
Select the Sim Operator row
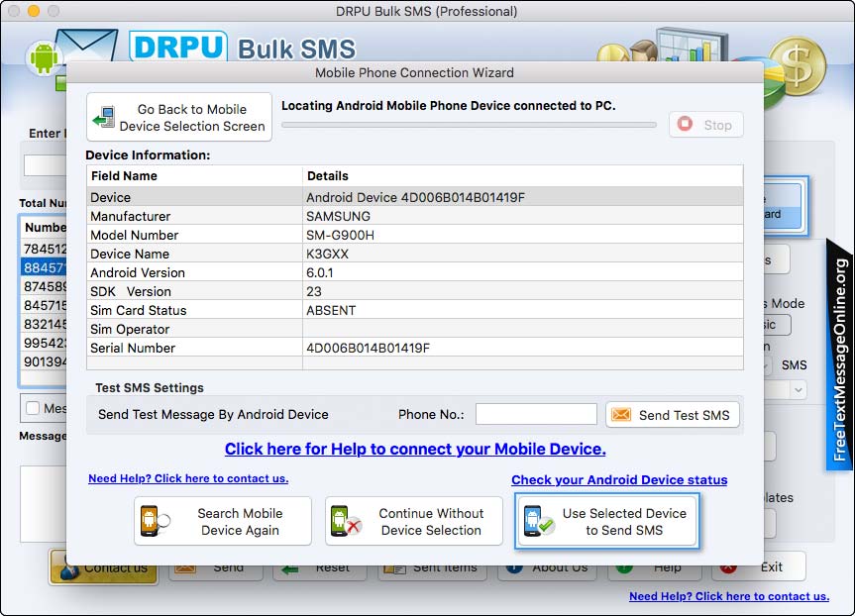(x=414, y=329)
